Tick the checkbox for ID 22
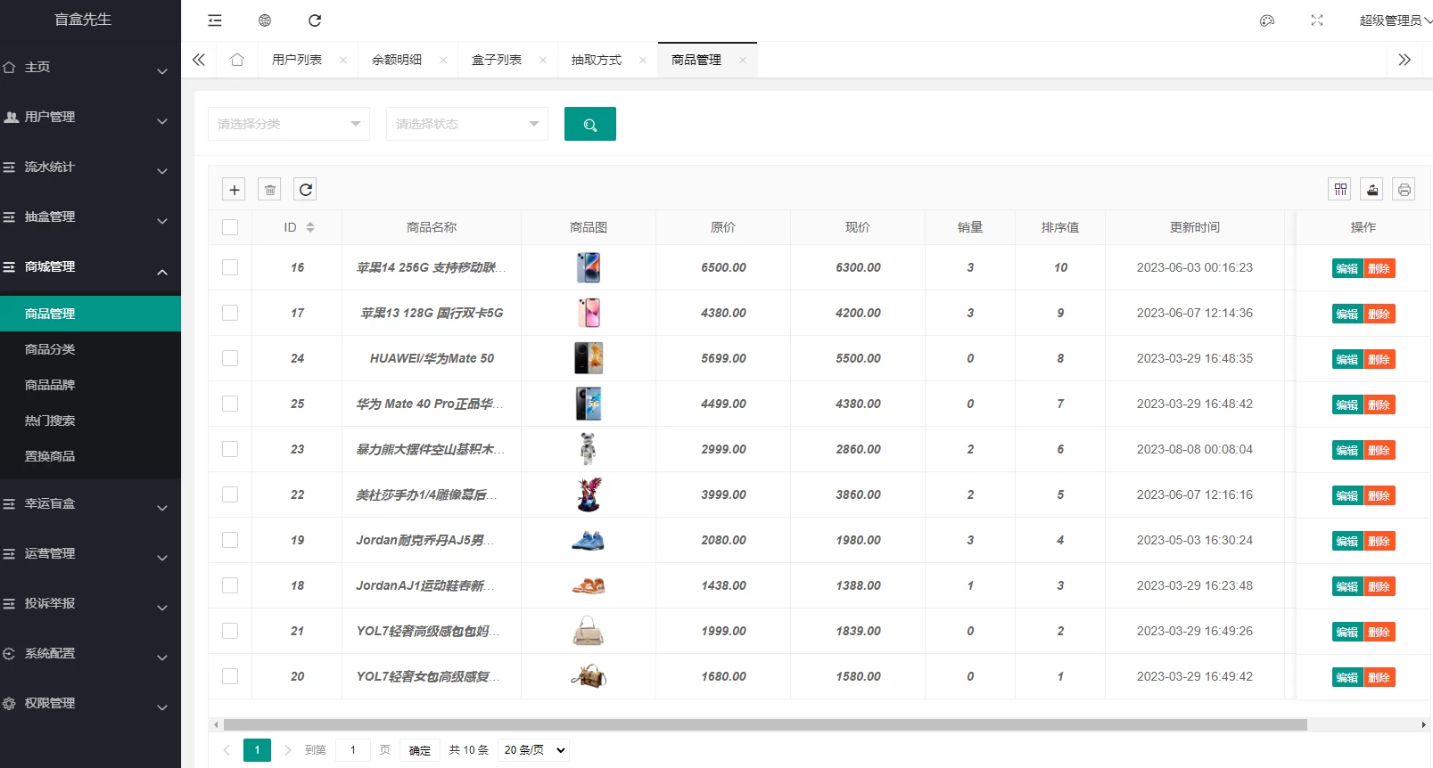This screenshot has width=1433, height=768. tap(230, 494)
